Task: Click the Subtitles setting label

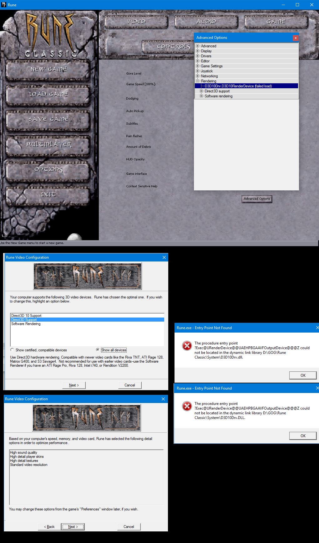Action: pos(132,123)
